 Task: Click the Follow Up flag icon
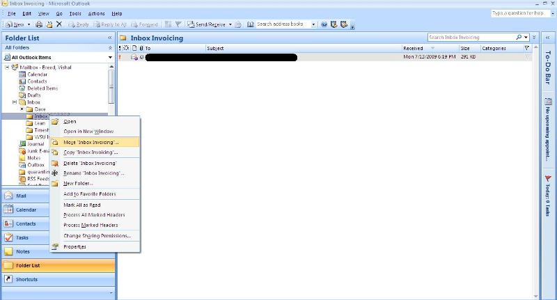(178, 24)
